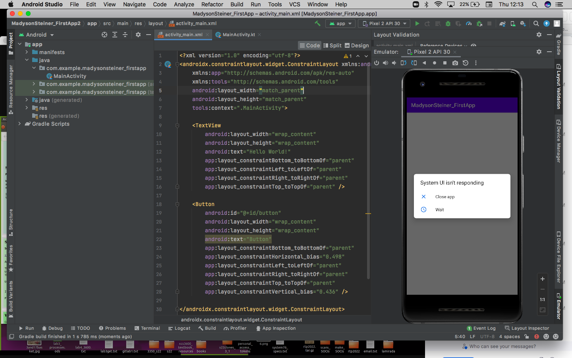Collapse the java folder
Image resolution: width=572 pixels, height=358 pixels.
point(27,60)
